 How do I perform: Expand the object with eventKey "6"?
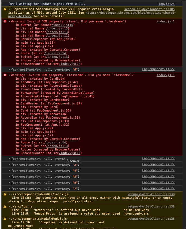(9, 183)
